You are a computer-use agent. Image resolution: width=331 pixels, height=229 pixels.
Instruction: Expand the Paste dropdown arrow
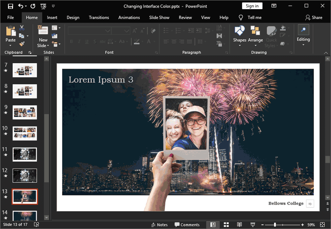pyautogui.click(x=10, y=45)
